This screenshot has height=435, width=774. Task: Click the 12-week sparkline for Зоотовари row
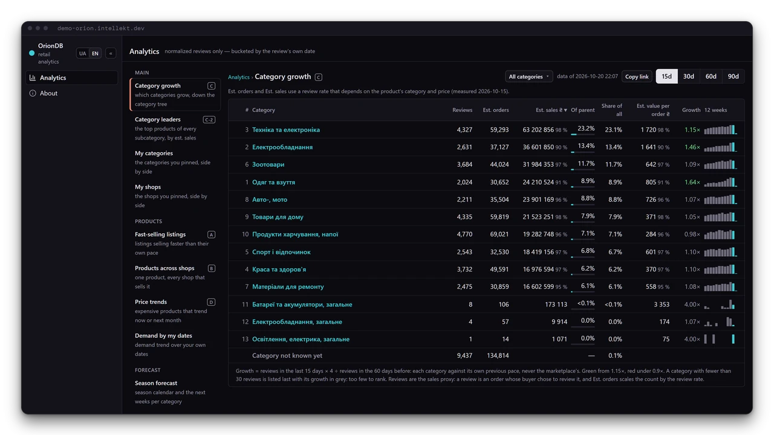coord(720,164)
